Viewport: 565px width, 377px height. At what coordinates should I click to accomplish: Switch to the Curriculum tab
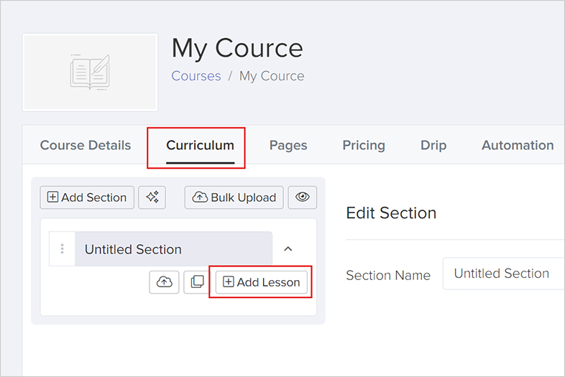click(200, 145)
